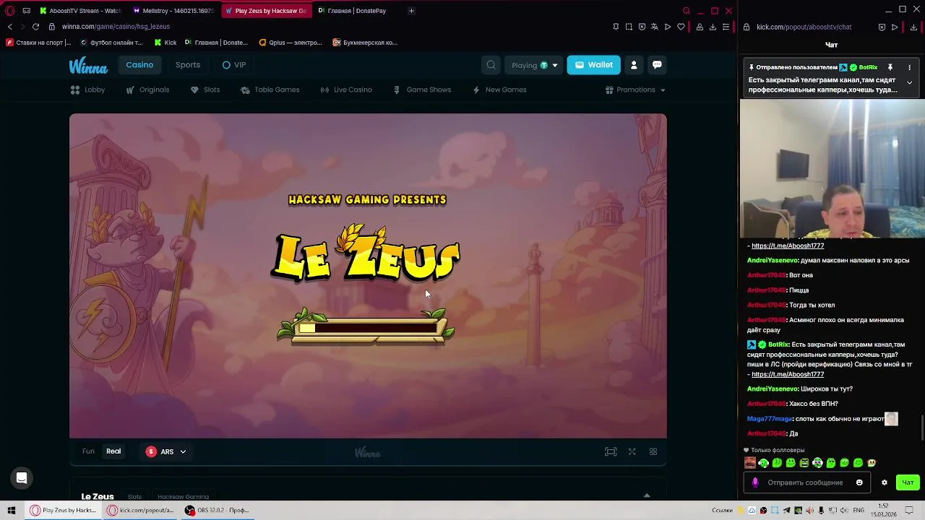925x520 pixels.
Task: Open the ARS currency selector
Action: point(166,451)
